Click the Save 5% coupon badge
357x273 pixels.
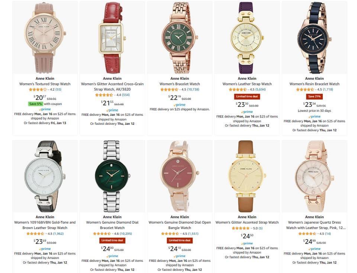(x=36, y=104)
